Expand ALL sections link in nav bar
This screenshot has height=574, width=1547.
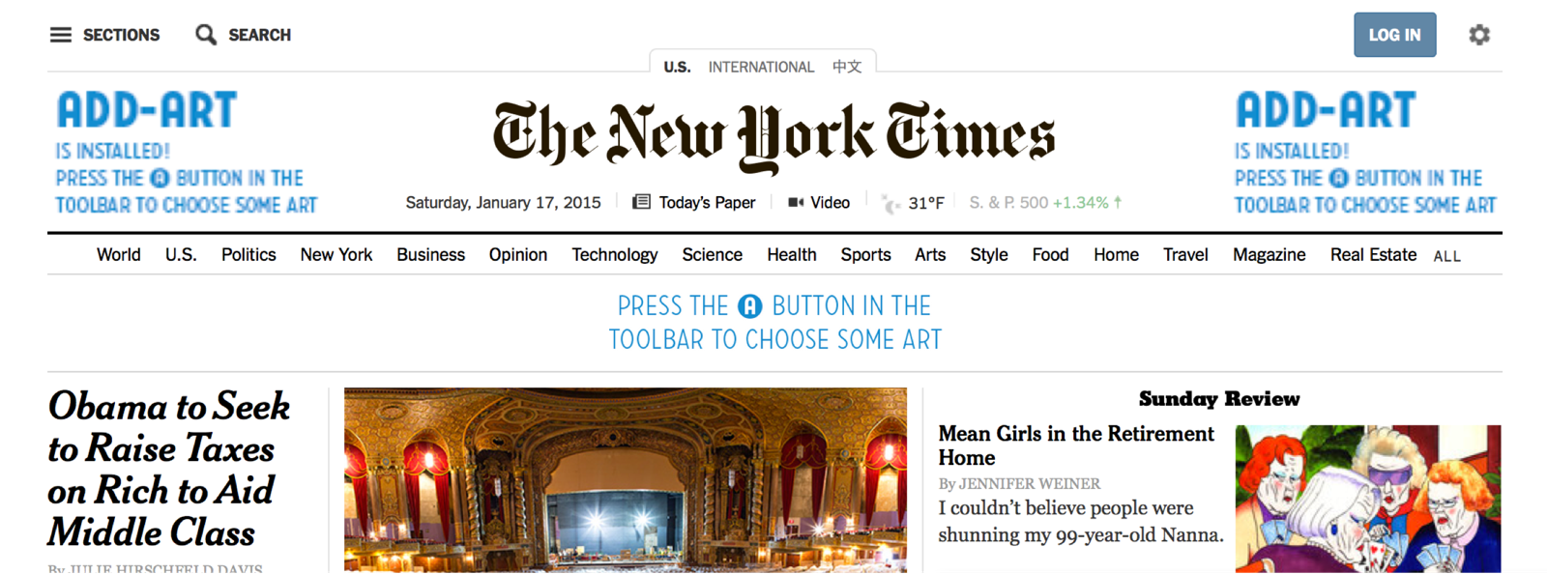coord(1447,256)
